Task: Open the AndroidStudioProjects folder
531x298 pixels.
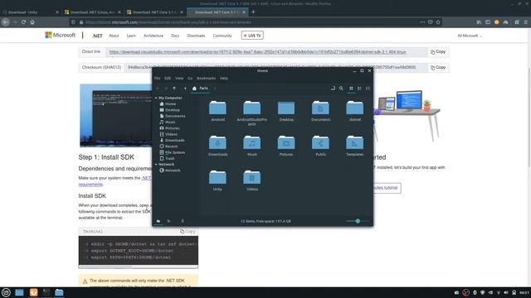Action: [x=252, y=113]
